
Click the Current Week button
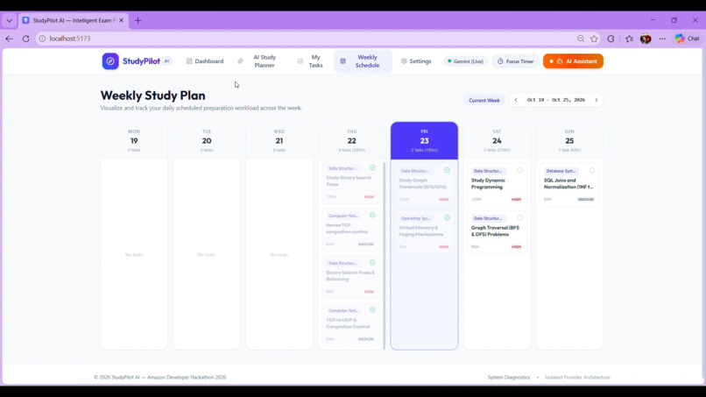(x=484, y=101)
